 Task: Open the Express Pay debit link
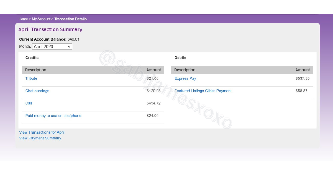click(185, 79)
